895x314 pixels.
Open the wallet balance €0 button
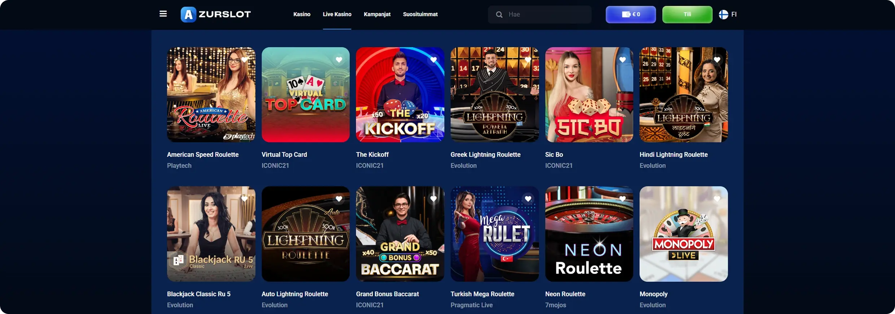[x=630, y=14]
